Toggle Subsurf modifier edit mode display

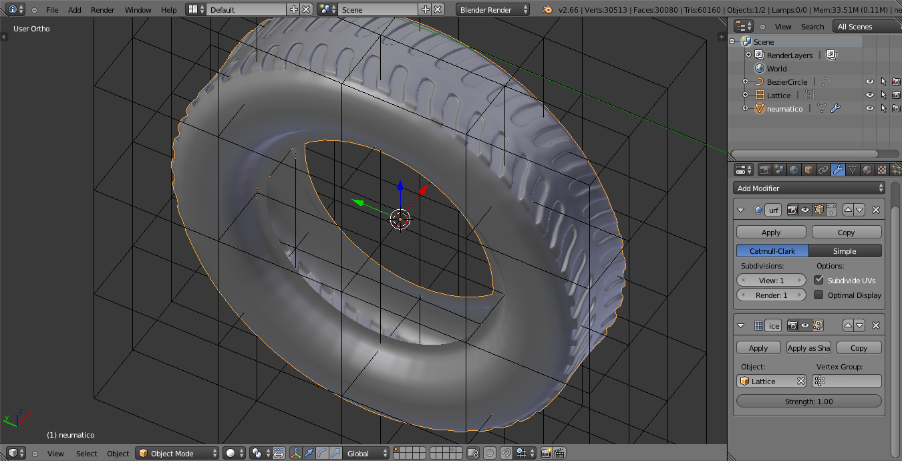point(818,210)
